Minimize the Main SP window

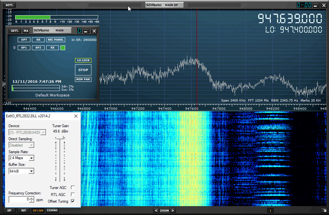[x=315, y=5]
